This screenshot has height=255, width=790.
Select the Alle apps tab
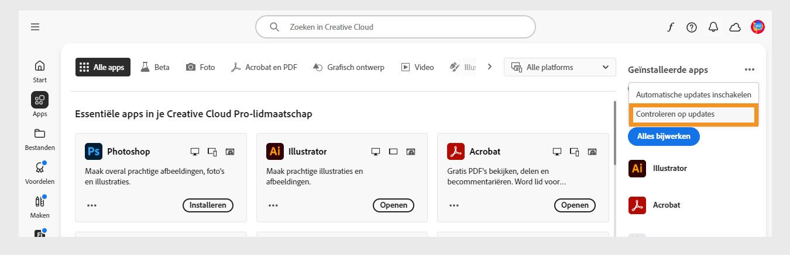coord(103,67)
